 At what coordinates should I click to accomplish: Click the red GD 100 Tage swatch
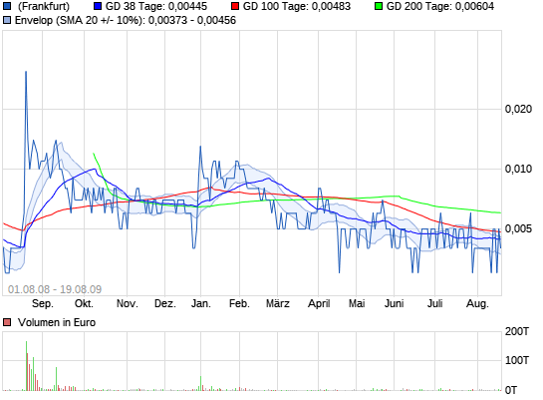(x=235, y=6)
